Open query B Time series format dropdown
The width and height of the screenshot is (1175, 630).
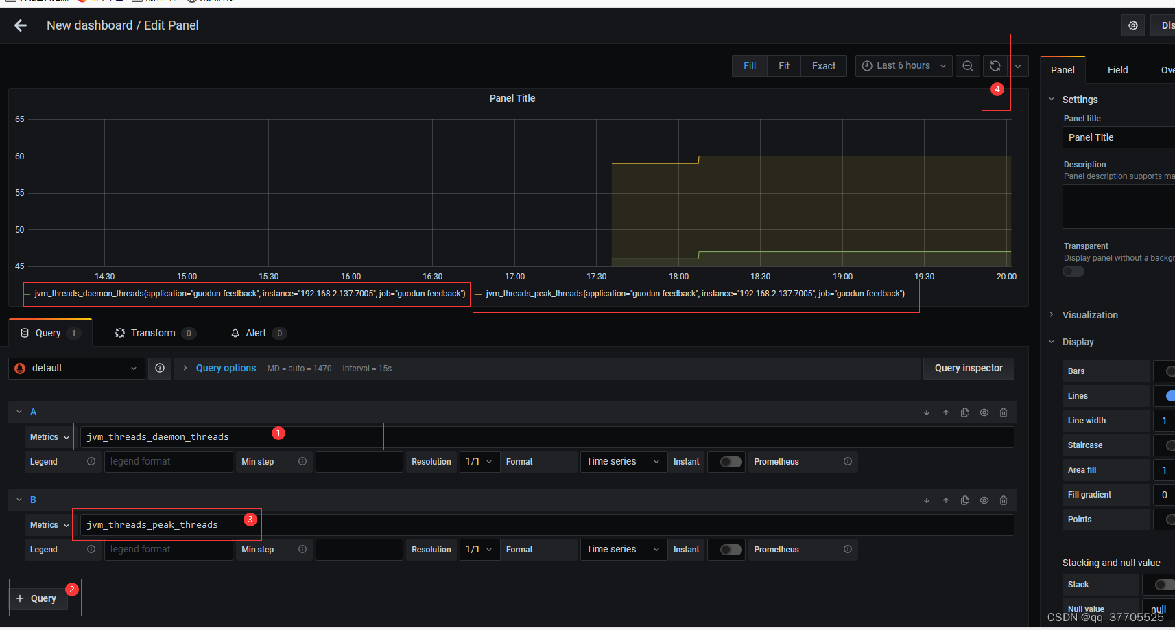click(x=624, y=550)
